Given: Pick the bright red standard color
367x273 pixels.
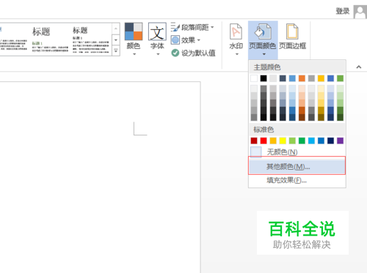Looking at the screenshot, I should point(264,141).
